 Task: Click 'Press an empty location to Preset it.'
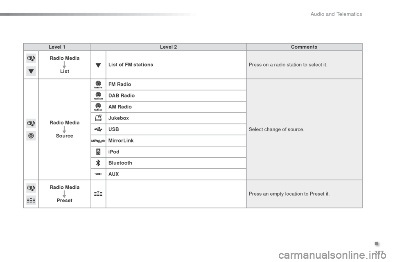(x=289, y=194)
